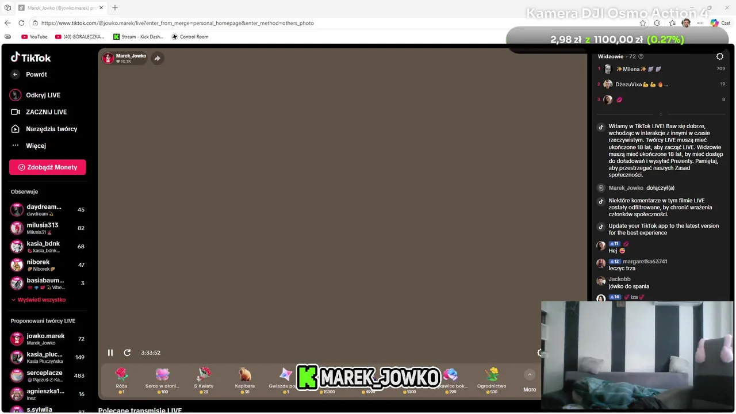Click the Zdobądź Monety button
Viewport: 736px width, 414px height.
(x=47, y=167)
